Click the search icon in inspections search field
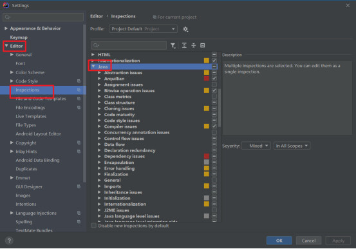 96,45
